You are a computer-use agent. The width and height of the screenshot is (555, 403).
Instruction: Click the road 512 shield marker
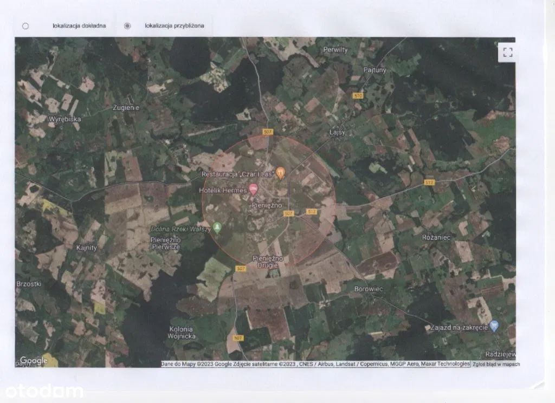[x=311, y=211]
